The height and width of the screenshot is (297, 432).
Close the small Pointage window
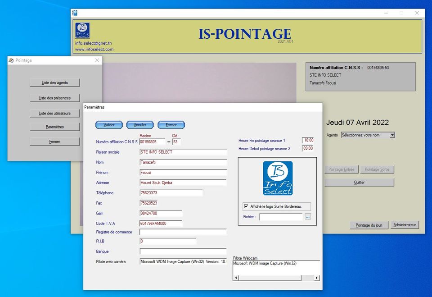(97, 60)
